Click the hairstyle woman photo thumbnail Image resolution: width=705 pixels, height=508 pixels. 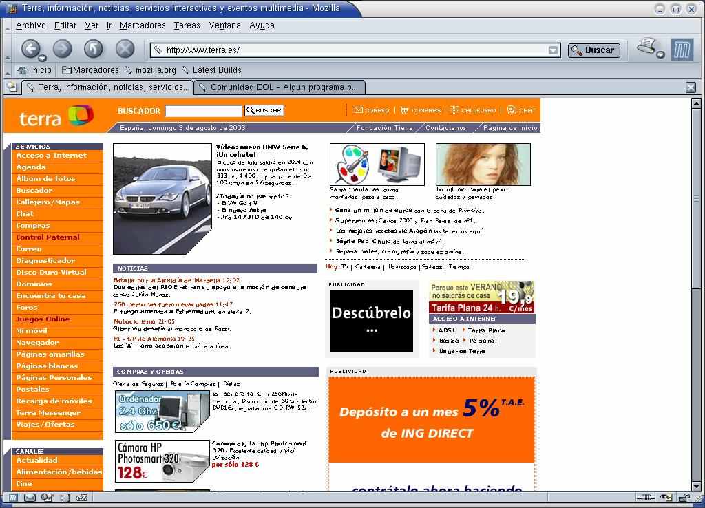point(483,165)
